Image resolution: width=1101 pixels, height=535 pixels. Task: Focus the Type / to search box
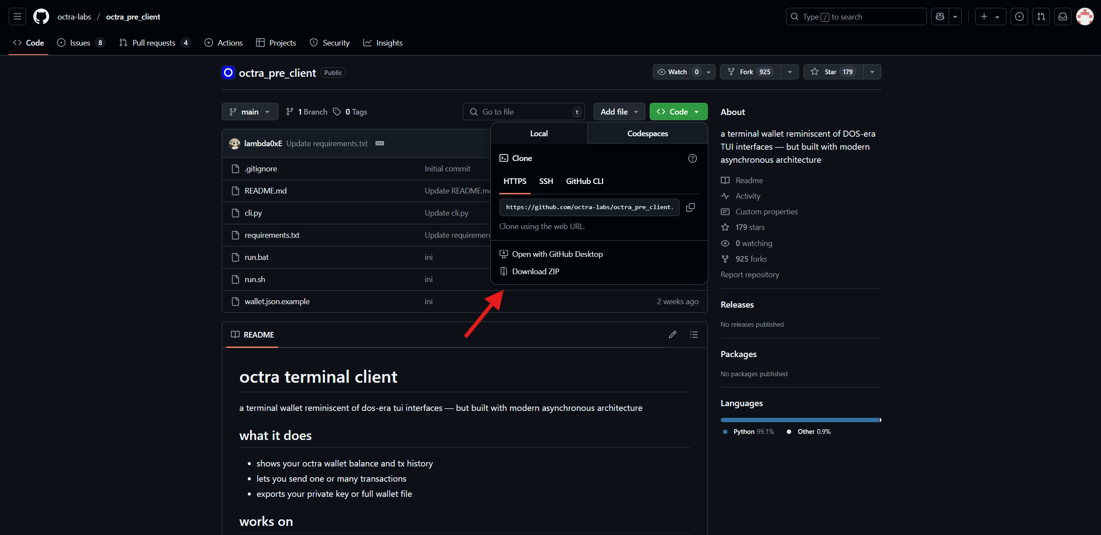click(x=856, y=16)
